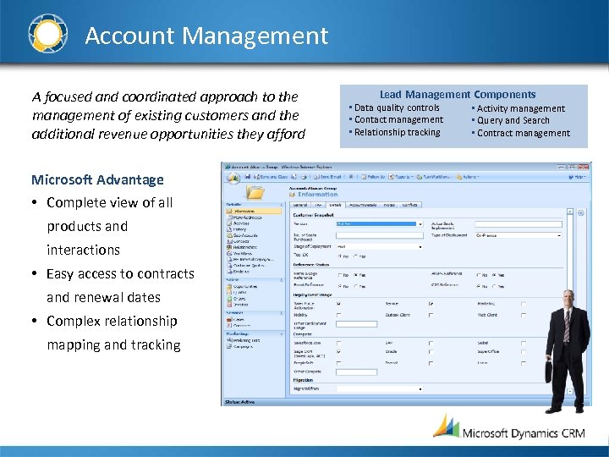Click the Send Email toolbar icon
The width and height of the screenshot is (609, 457).
(316, 177)
